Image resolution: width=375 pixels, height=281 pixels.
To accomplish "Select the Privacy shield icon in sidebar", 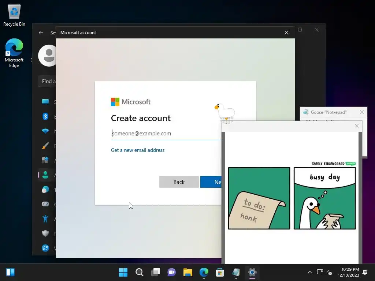I will pyautogui.click(x=45, y=233).
